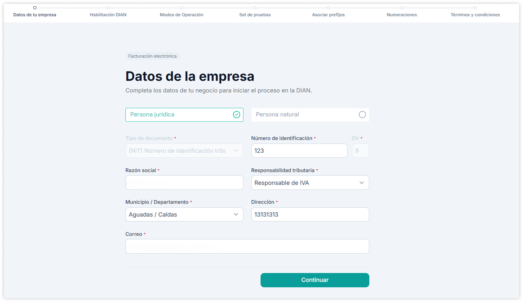523x302 pixels.
Task: Click the Datos de la empresa heading
Action: (190, 77)
